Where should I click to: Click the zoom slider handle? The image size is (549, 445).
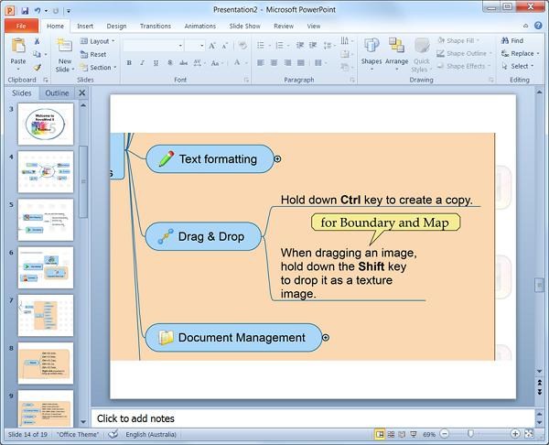coord(470,433)
